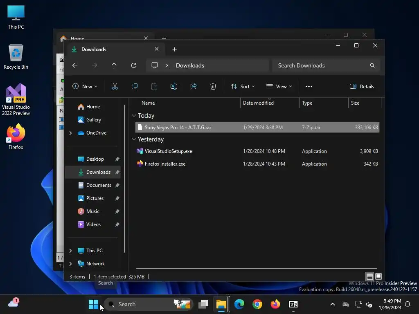Click the magnifier icon in Search Downloads
This screenshot has width=419, height=314.
[x=372, y=65]
